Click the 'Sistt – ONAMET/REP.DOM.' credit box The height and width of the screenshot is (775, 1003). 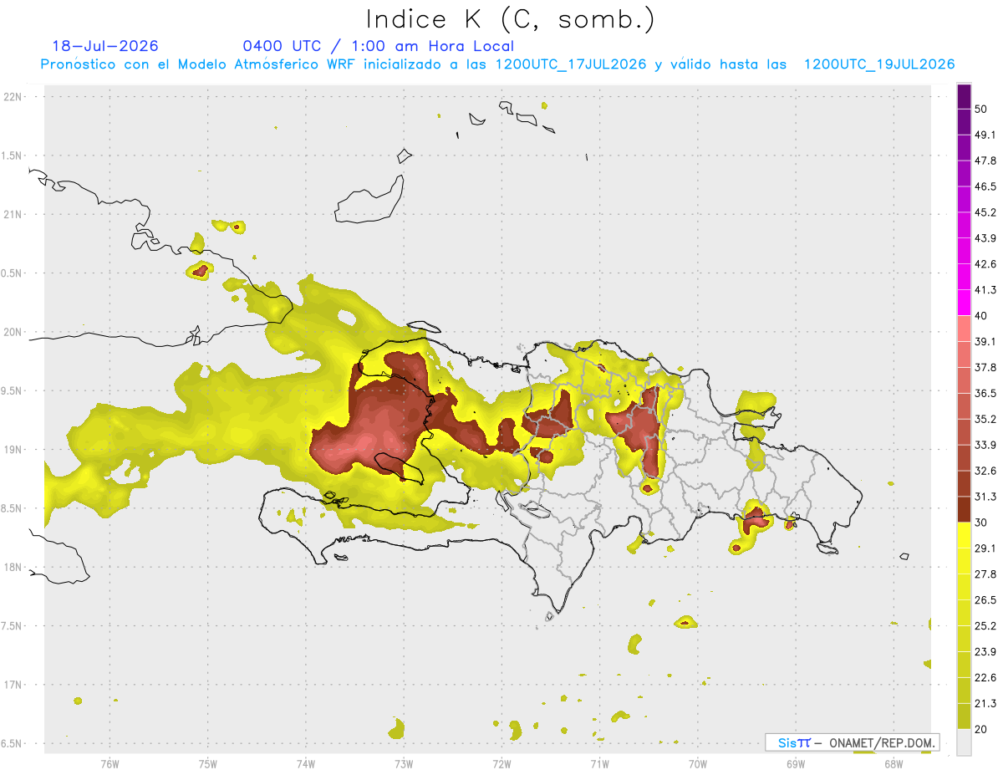coord(852,742)
